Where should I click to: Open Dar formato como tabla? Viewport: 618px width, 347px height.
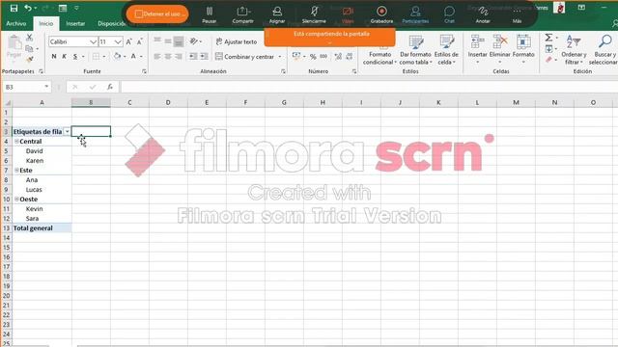coord(415,50)
